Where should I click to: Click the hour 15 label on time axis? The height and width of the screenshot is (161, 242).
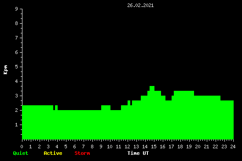(154, 147)
